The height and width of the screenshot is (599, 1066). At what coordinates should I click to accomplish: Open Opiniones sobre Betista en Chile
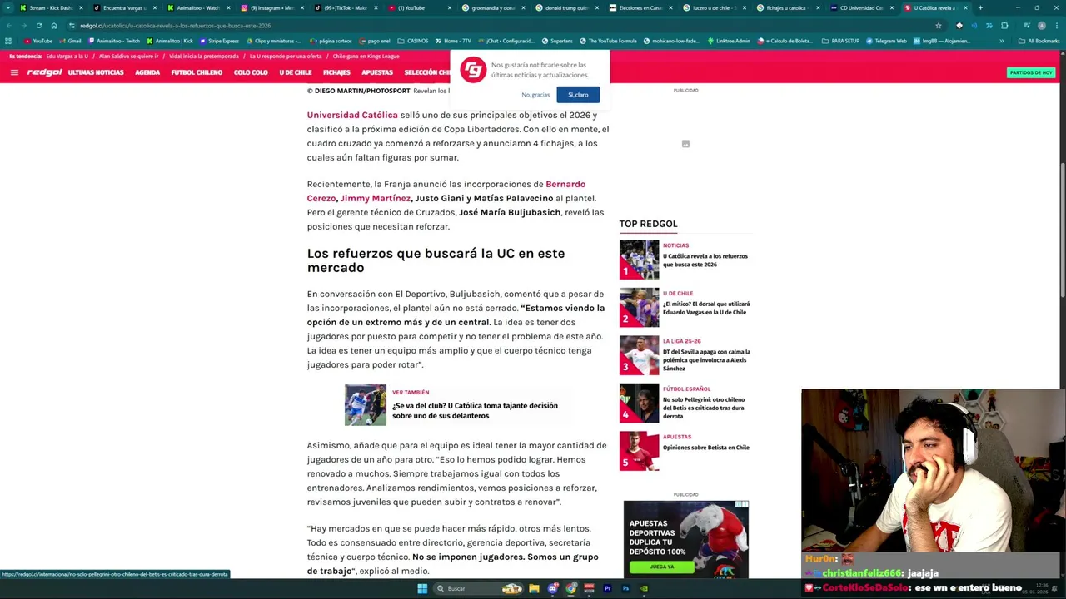coord(706,448)
